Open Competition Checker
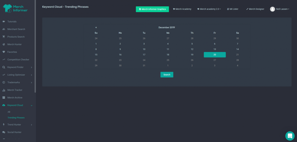Viewport: 297px width, 142px height. (18, 59)
